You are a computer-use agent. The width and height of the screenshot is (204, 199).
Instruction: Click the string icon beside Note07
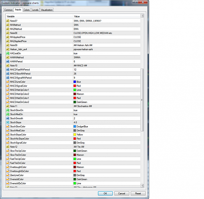click(x=8, y=21)
